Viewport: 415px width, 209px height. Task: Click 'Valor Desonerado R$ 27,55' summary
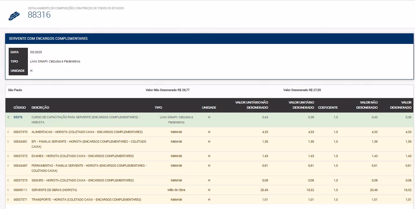tap(302, 90)
